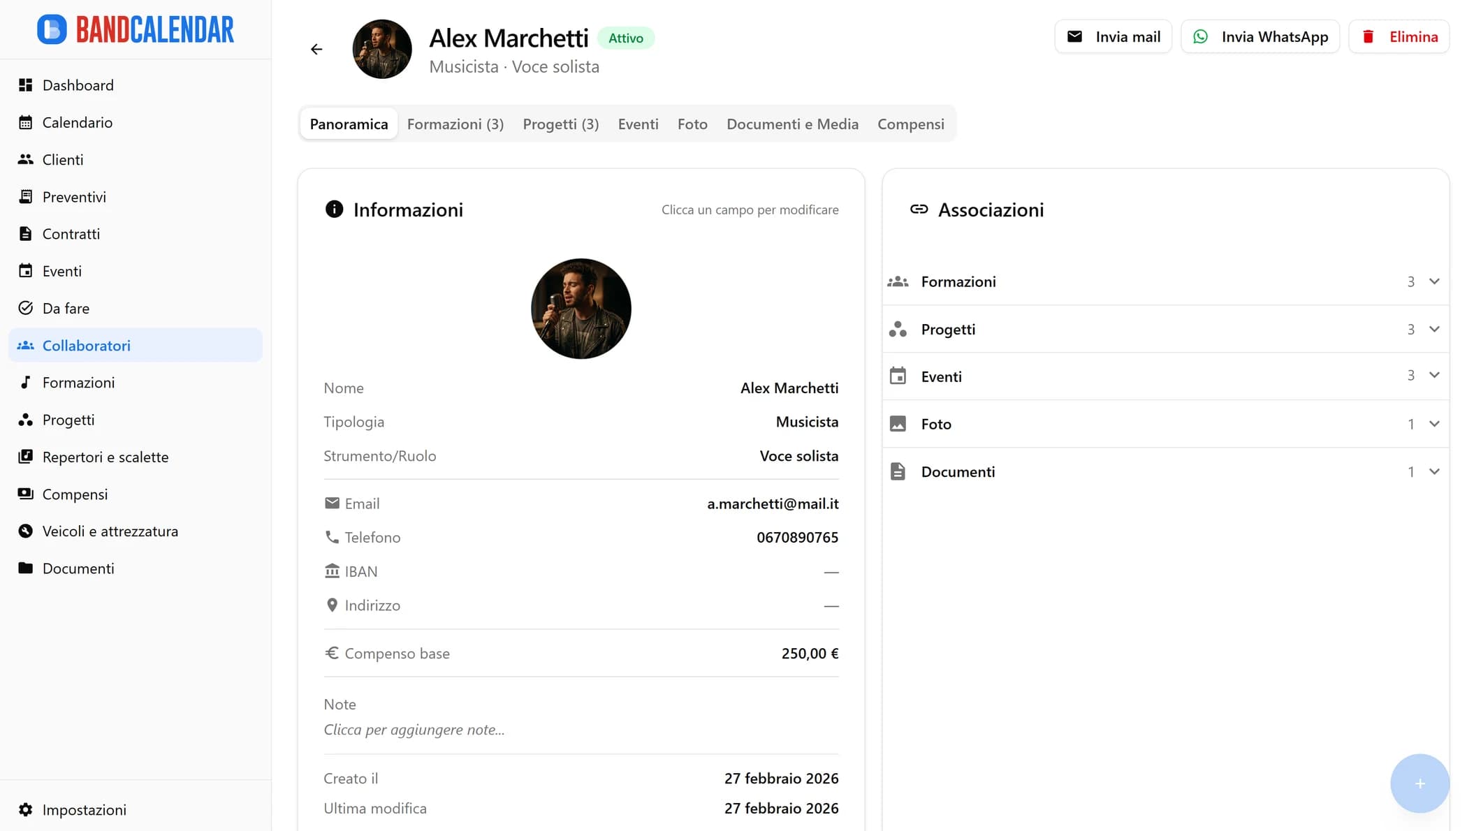Open Repertori e scalette from the sidebar
This screenshot has height=831, width=1467.
click(x=105, y=457)
